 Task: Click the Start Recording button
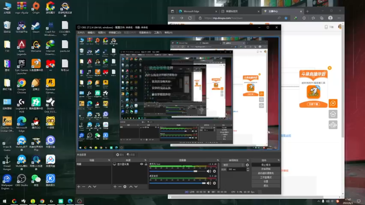pos(265,169)
